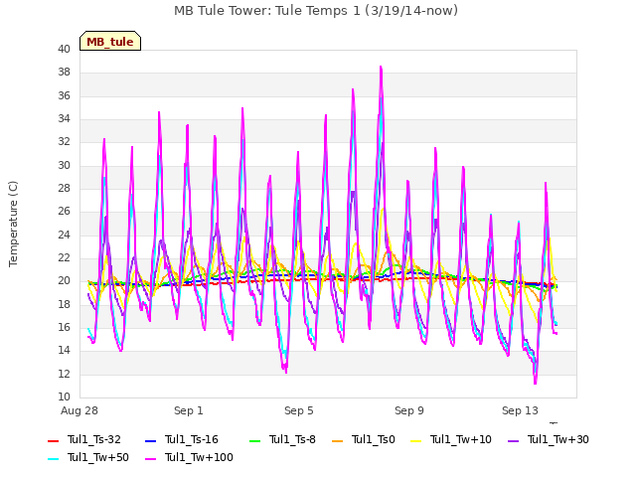
Task: Click the 10 y-axis tick label
Action: 64,397
